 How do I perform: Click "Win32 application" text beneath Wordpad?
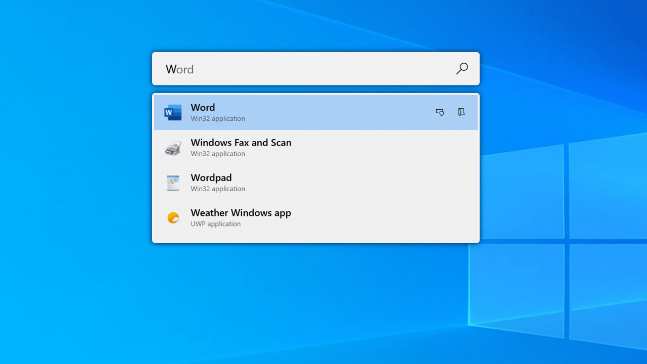[217, 189]
